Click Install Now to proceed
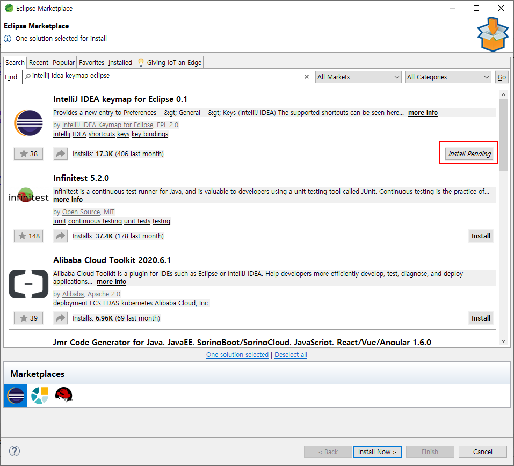 tap(377, 452)
